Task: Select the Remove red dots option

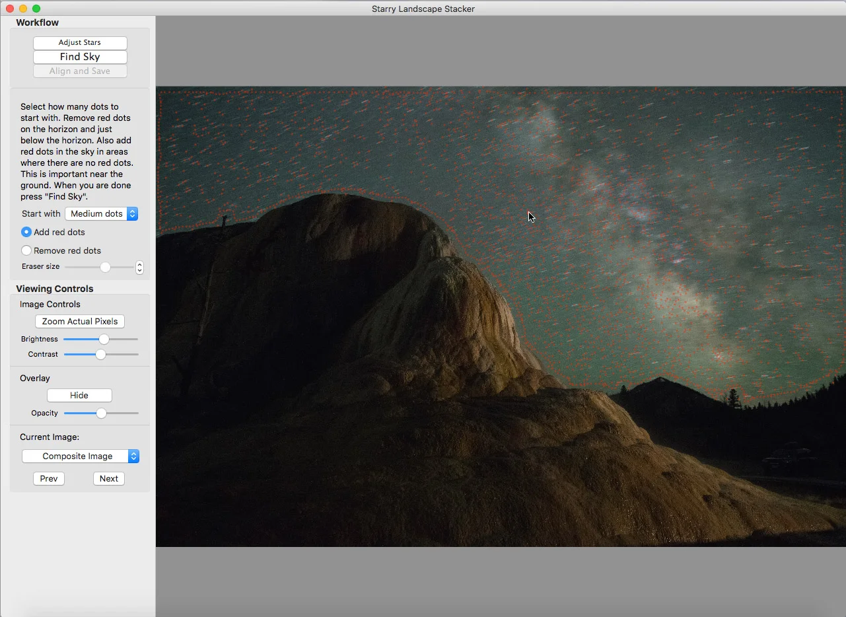Action: point(26,250)
